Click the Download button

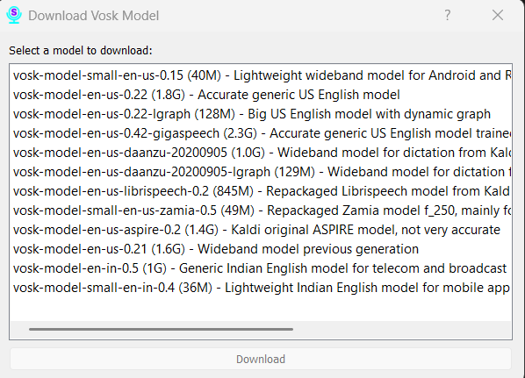[x=261, y=360]
